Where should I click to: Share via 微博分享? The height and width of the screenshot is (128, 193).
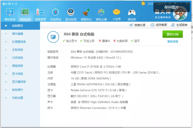click(137, 25)
